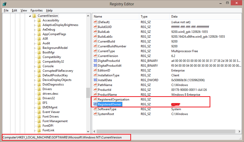
Task: Click the string value icon for BuildLabEx
Action: click(x=95, y=37)
